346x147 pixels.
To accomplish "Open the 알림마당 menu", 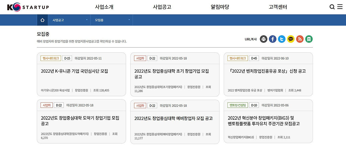I will pos(220,7).
